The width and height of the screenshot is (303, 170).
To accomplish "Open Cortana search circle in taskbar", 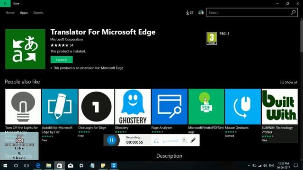I will coord(16,166).
